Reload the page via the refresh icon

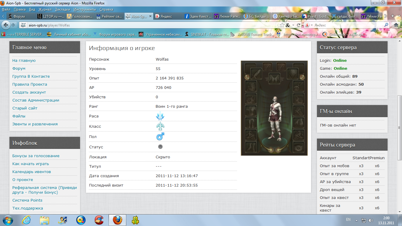coord(298,25)
